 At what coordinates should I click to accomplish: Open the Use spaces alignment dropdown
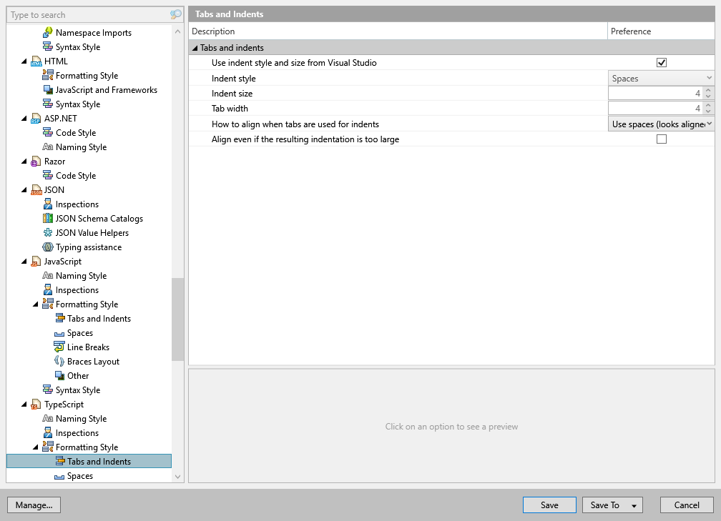point(661,124)
